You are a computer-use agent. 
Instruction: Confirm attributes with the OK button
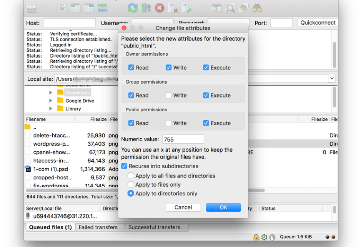tap(223, 207)
